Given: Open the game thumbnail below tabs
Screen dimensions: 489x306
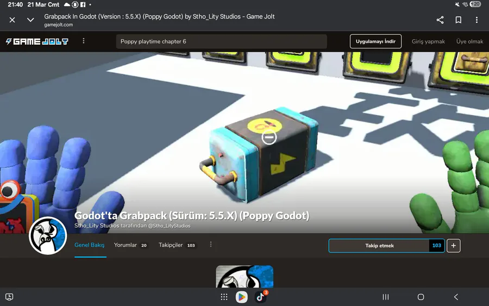Looking at the screenshot, I should click(244, 276).
